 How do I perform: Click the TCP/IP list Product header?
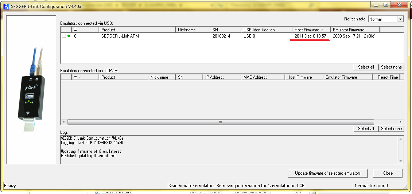[124, 77]
